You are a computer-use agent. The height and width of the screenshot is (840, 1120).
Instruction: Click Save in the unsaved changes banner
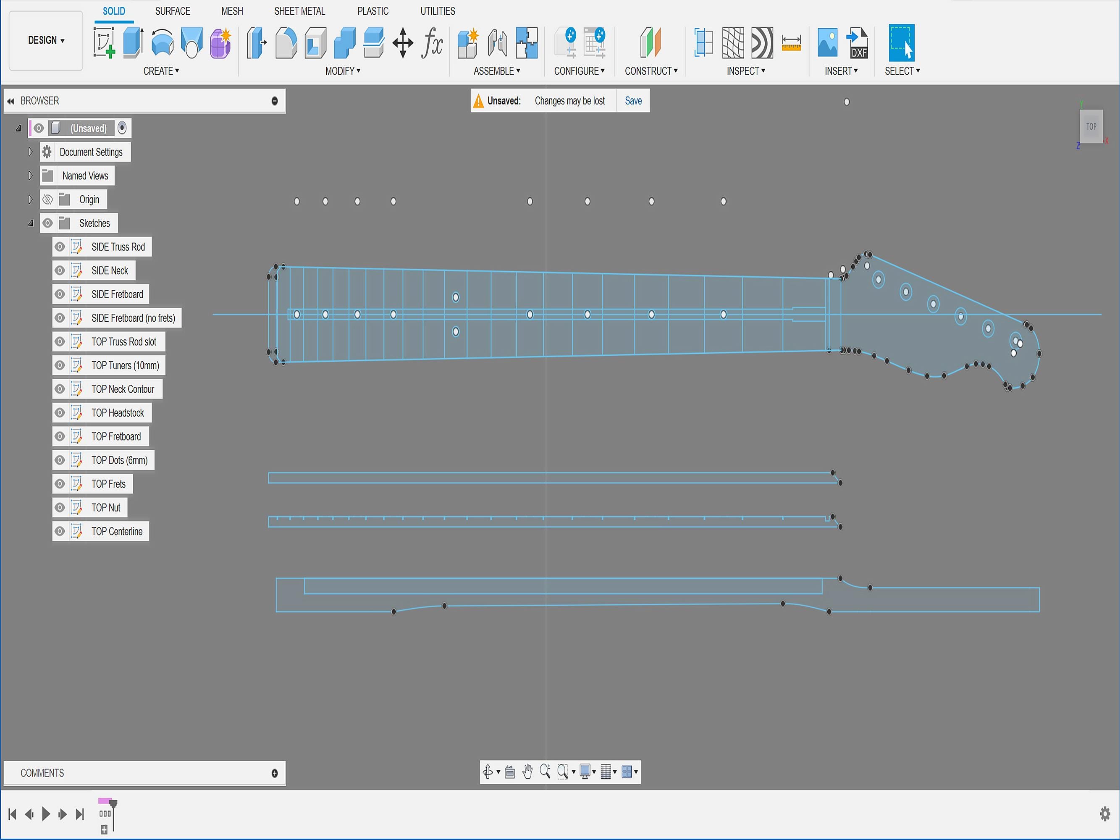tap(632, 100)
